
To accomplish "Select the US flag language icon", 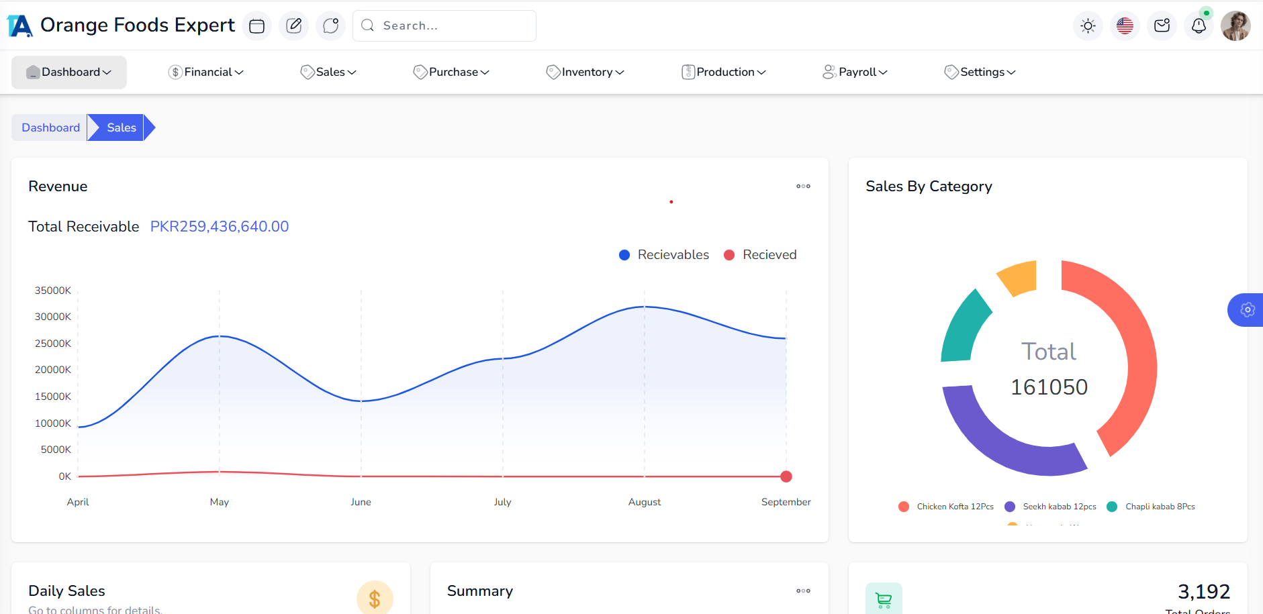I will coord(1125,26).
